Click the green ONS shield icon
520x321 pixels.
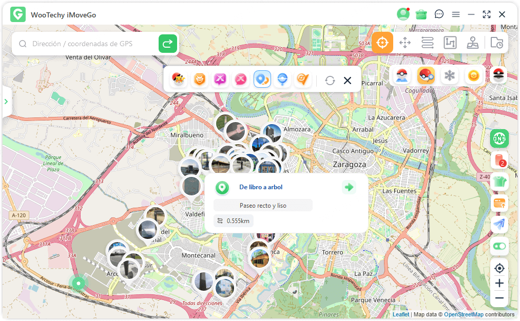click(498, 138)
